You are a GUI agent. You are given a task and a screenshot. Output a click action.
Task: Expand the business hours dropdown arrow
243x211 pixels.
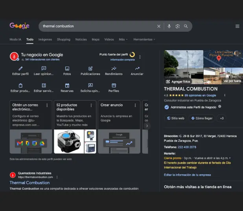pos(230,158)
